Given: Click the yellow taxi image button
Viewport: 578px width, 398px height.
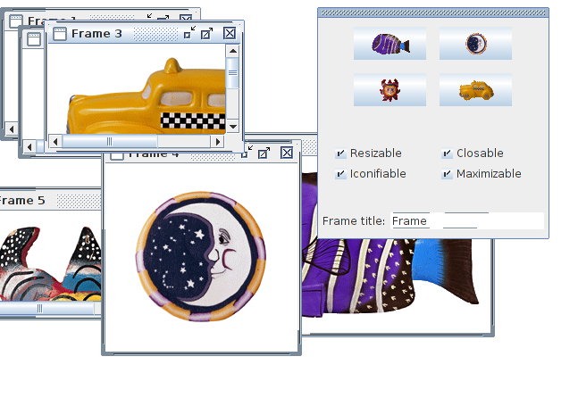Looking at the screenshot, I should [475, 90].
